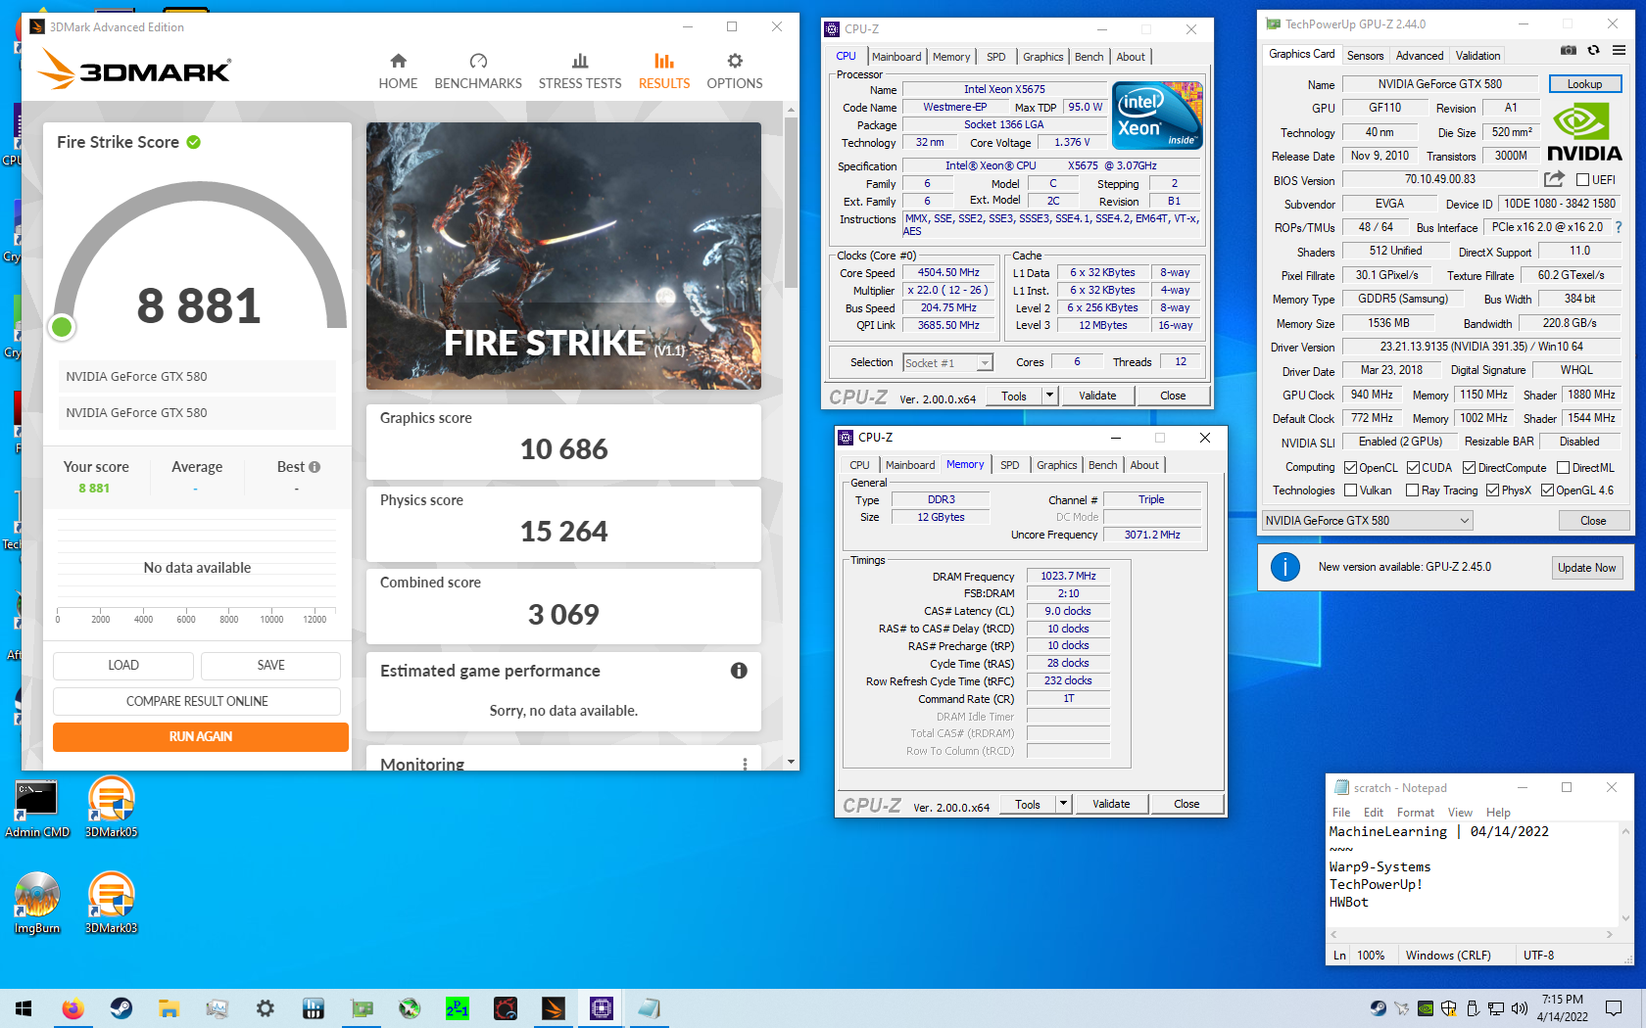Switch to the Sensors tab in GPU-Z
This screenshot has height=1028, width=1646.
1365,56
